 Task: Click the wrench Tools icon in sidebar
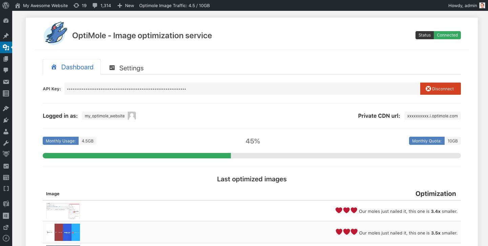click(6, 143)
